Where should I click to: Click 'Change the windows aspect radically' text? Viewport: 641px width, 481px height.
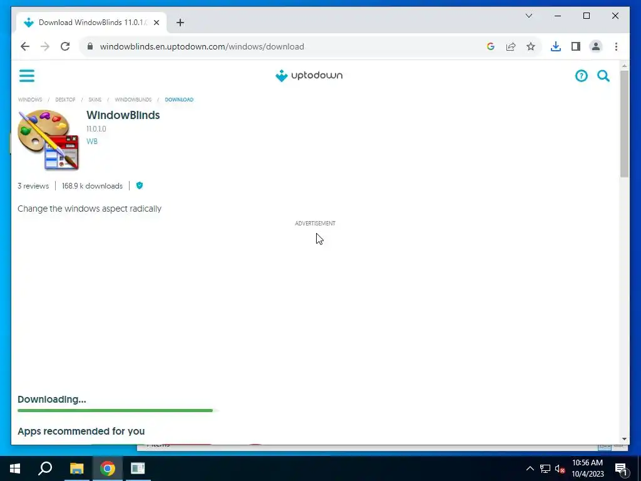[x=90, y=209]
